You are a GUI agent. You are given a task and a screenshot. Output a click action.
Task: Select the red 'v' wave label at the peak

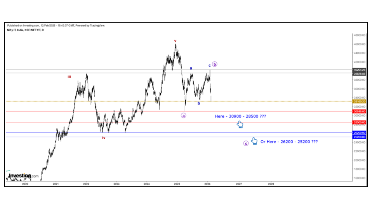coord(175,41)
